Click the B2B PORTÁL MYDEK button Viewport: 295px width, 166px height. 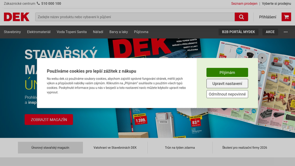pyautogui.click(x=238, y=32)
